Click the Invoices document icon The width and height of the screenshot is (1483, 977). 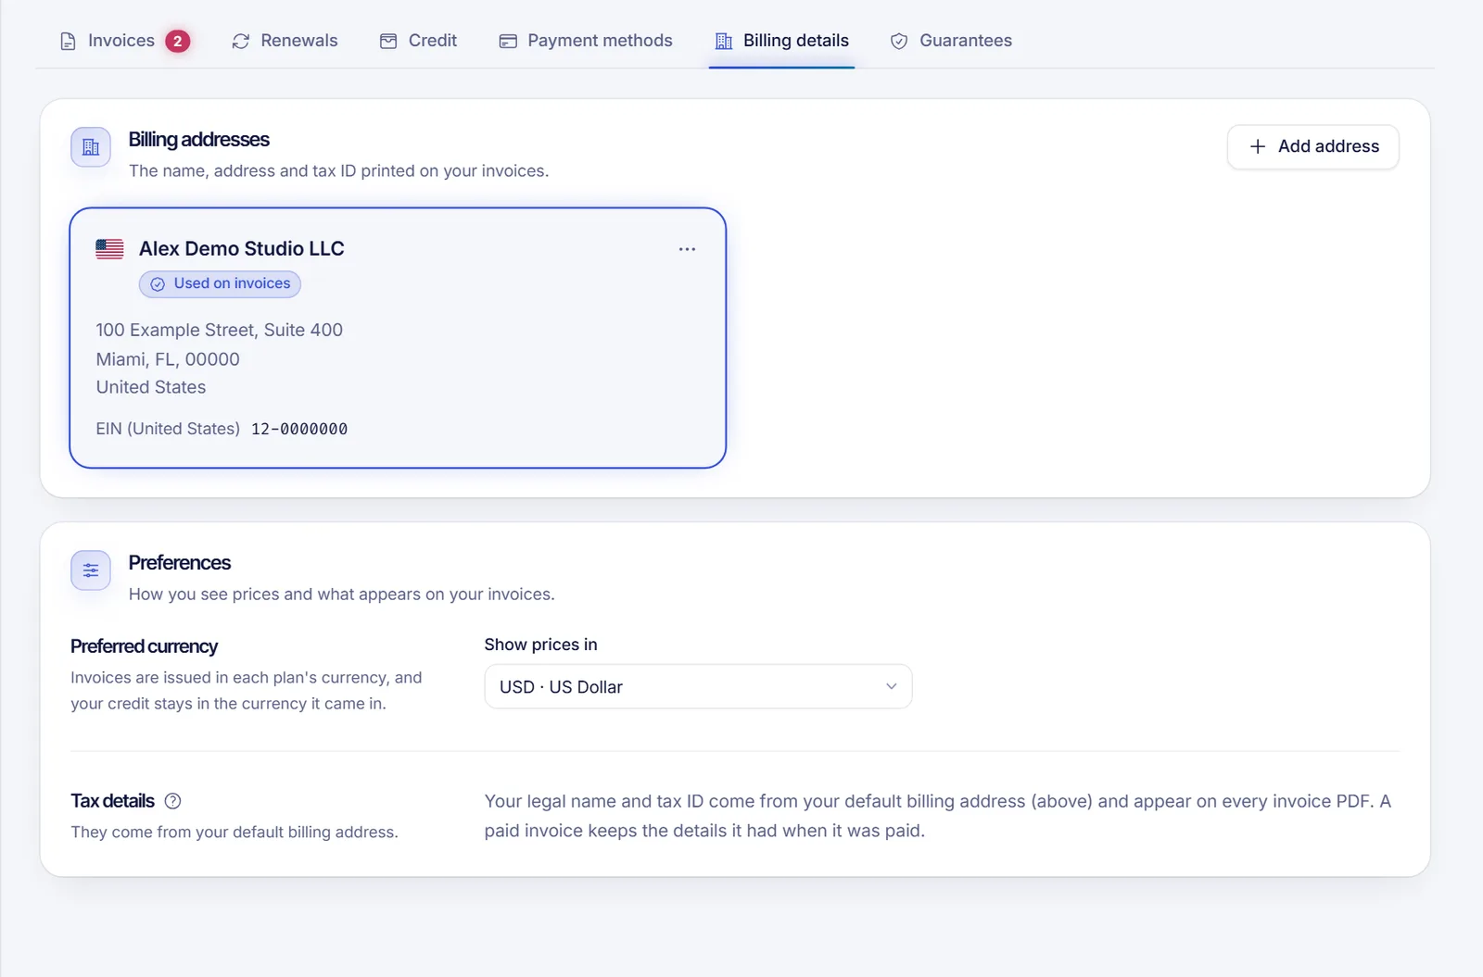68,41
